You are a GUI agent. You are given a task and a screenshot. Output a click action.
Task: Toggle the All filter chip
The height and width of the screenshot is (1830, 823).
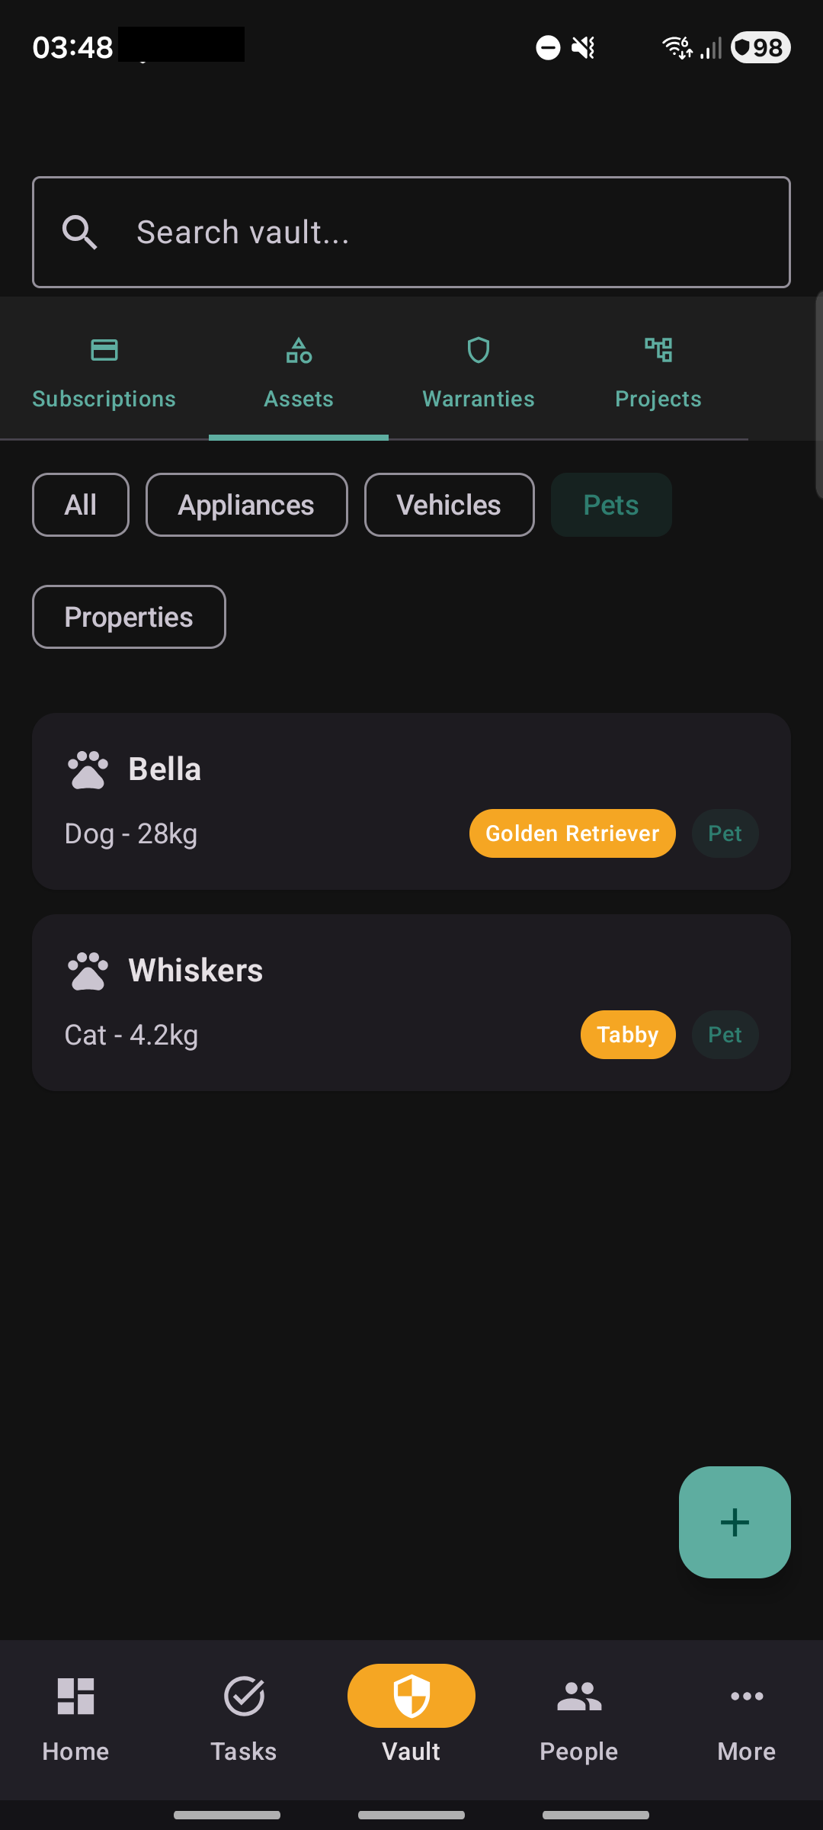(x=81, y=505)
